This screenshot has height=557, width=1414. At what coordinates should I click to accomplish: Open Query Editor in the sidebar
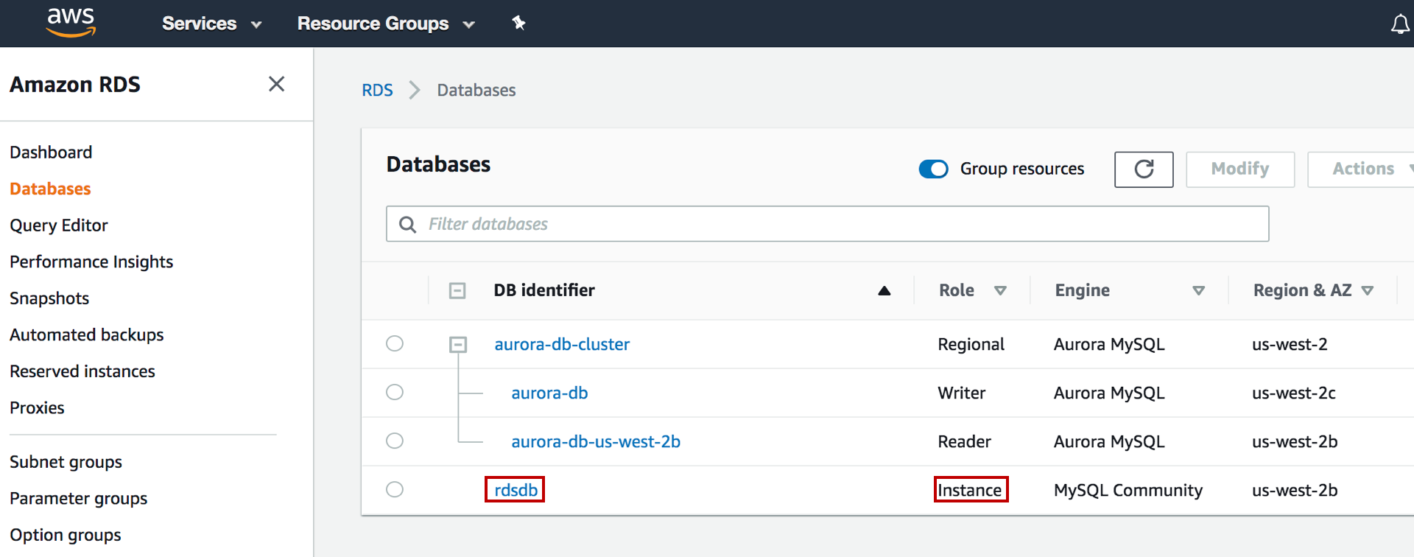(x=59, y=225)
